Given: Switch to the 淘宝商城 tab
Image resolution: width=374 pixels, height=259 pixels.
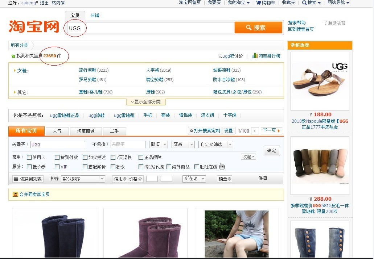Looking at the screenshot, I should point(86,131).
